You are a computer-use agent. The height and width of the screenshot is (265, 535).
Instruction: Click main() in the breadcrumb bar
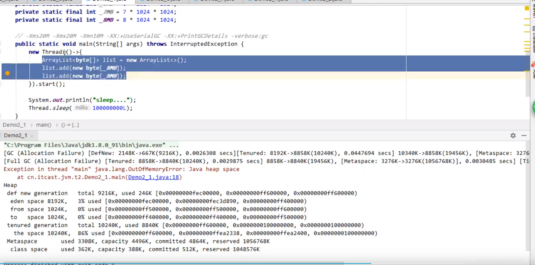44,125
